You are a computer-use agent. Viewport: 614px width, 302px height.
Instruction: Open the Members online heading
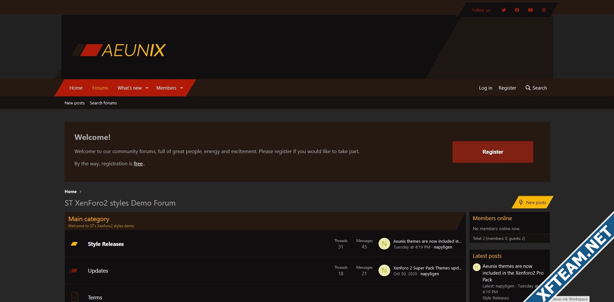point(492,218)
